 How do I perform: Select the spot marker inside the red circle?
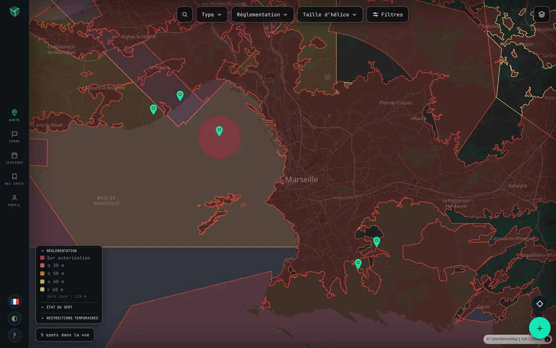click(x=219, y=131)
